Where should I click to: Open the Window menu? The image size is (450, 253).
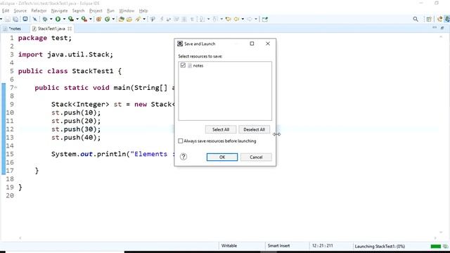tap(127, 11)
